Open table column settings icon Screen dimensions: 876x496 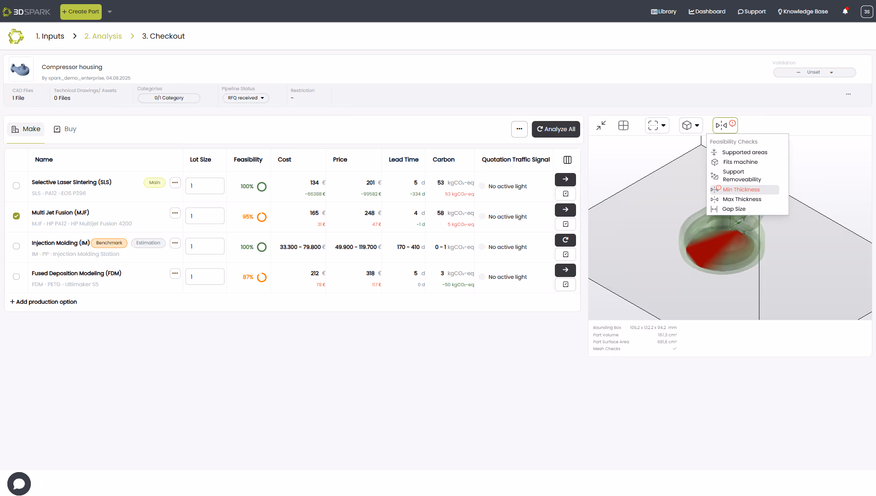pyautogui.click(x=567, y=160)
